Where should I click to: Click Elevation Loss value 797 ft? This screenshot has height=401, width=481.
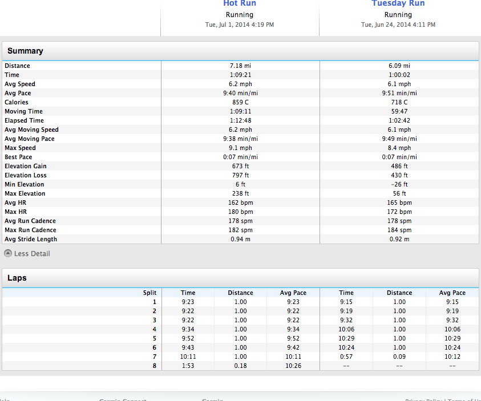(240, 175)
